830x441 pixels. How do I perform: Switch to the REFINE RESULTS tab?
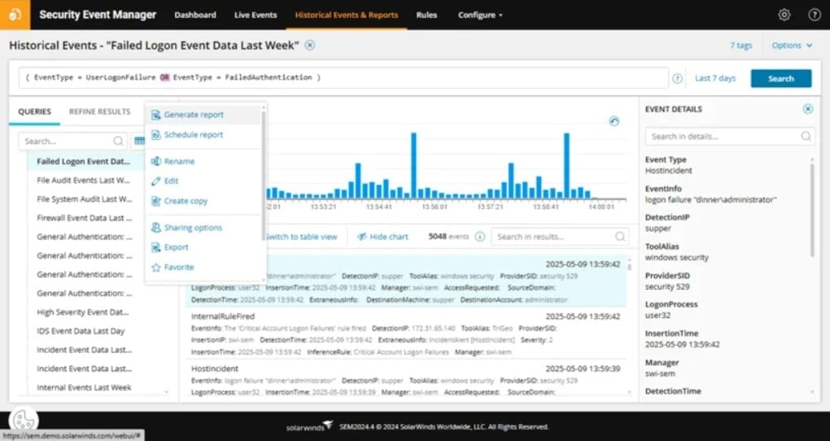[99, 111]
